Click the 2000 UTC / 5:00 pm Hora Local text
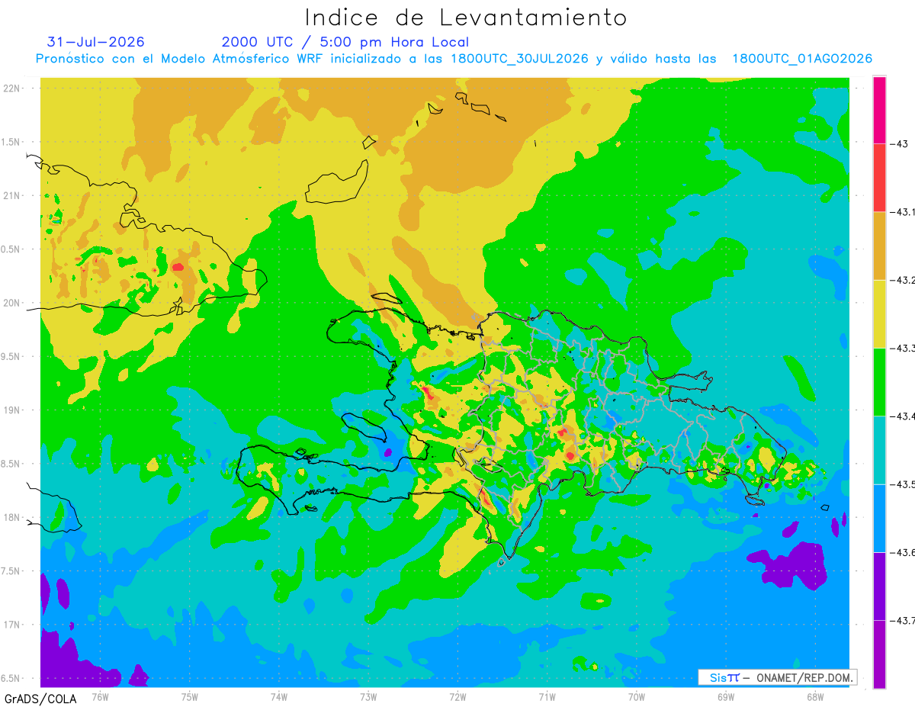Screen dimensions: 915x707 click(345, 43)
